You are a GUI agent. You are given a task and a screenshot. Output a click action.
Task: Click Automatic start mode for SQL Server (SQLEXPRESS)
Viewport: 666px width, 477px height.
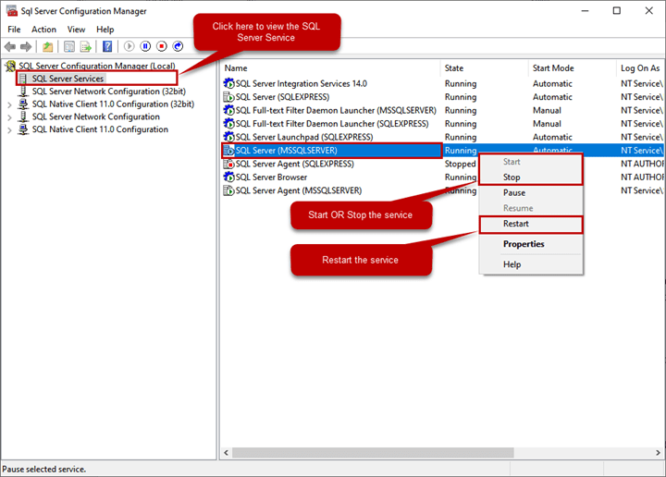(x=552, y=97)
